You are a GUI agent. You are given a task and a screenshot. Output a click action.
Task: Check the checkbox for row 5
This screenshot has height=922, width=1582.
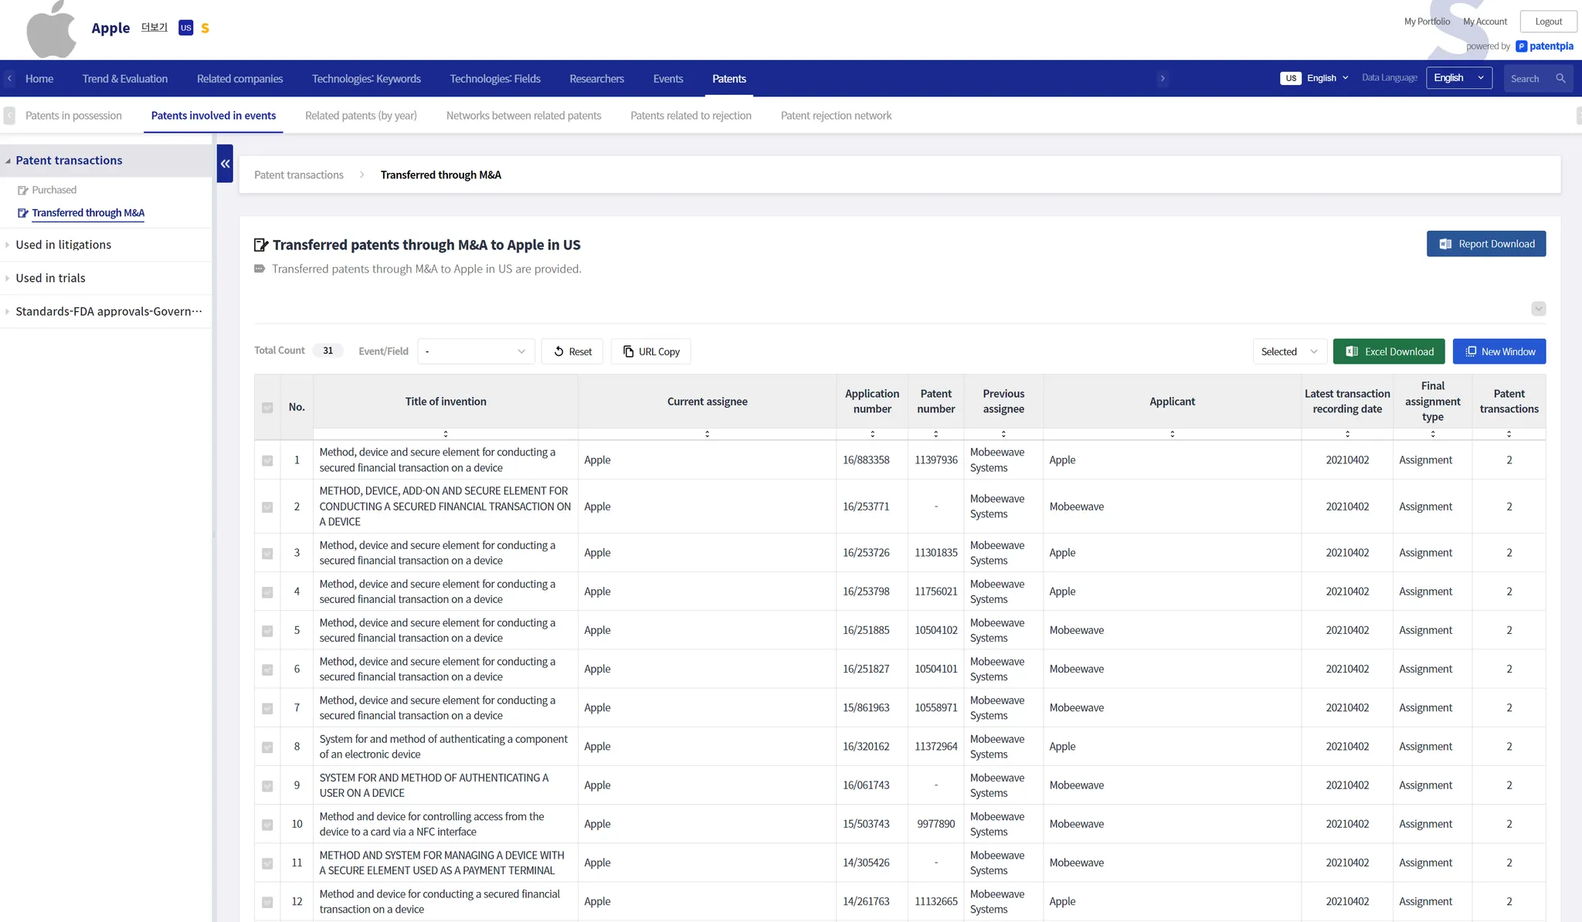click(x=267, y=631)
